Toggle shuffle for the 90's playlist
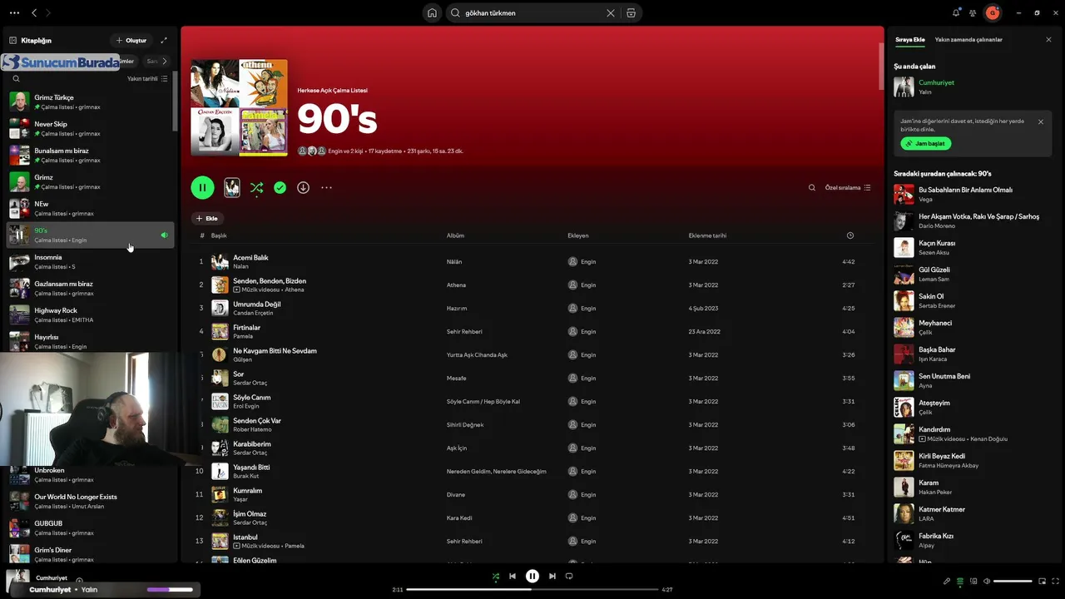 pos(256,187)
